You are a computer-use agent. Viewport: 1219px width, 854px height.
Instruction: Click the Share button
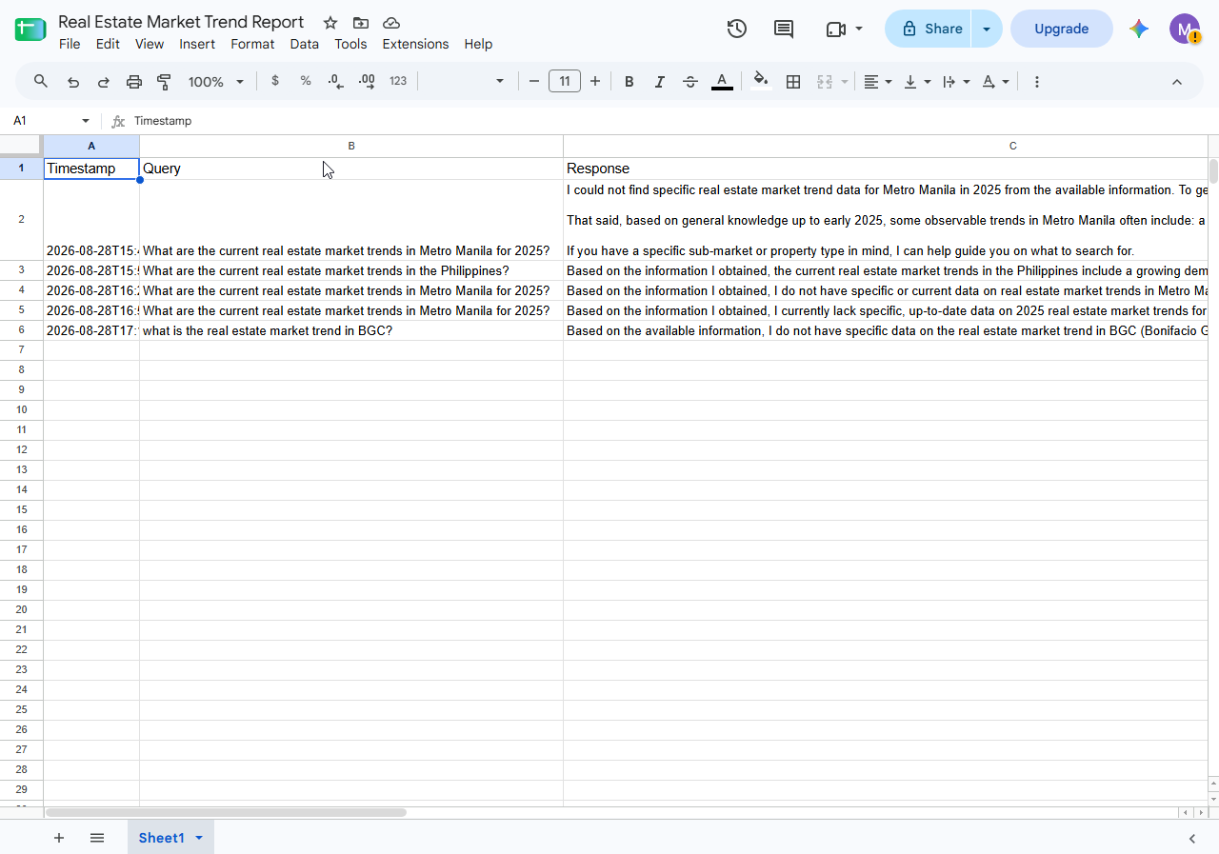click(929, 29)
